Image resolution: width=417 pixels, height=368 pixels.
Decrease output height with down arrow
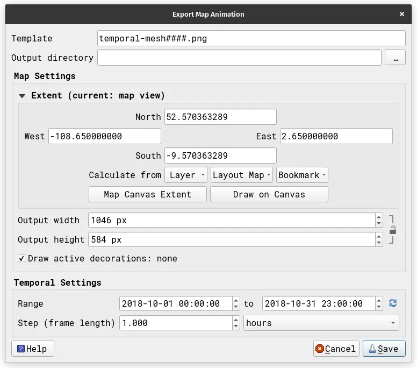tap(378, 243)
